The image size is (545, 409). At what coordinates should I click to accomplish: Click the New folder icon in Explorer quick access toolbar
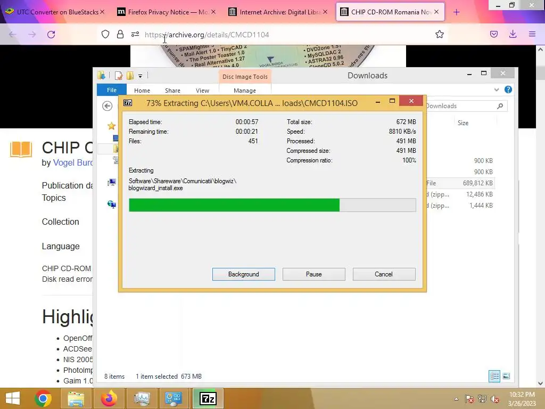coord(130,76)
